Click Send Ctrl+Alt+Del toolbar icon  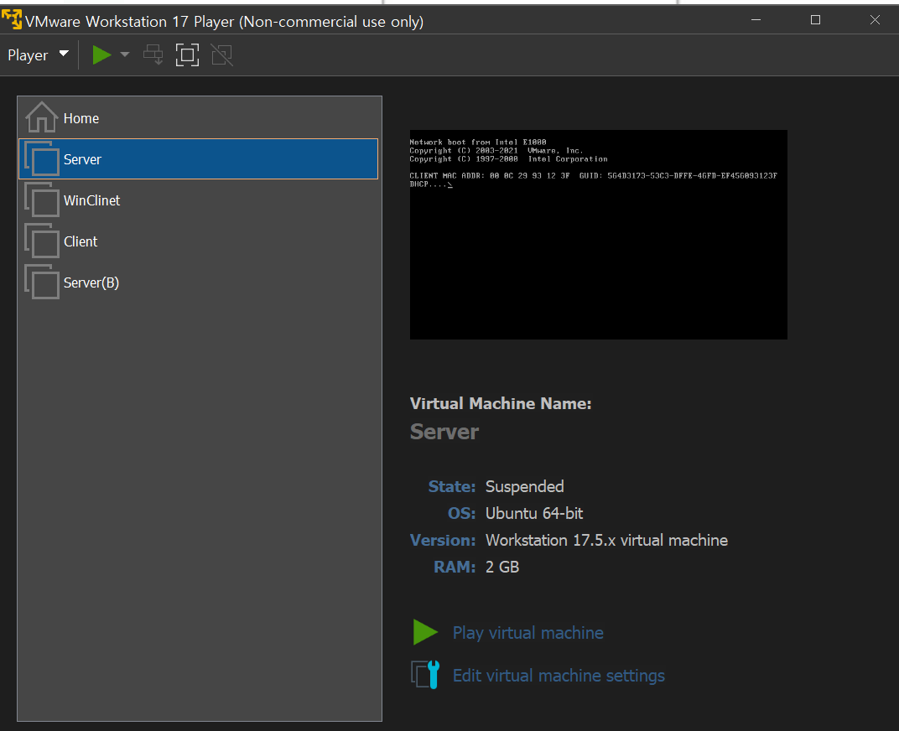pyautogui.click(x=153, y=55)
